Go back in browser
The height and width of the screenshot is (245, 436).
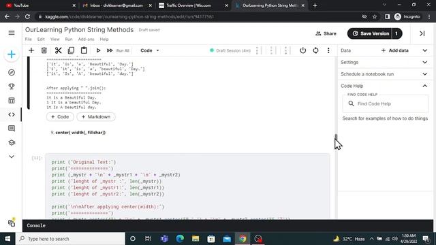[x=7, y=16]
